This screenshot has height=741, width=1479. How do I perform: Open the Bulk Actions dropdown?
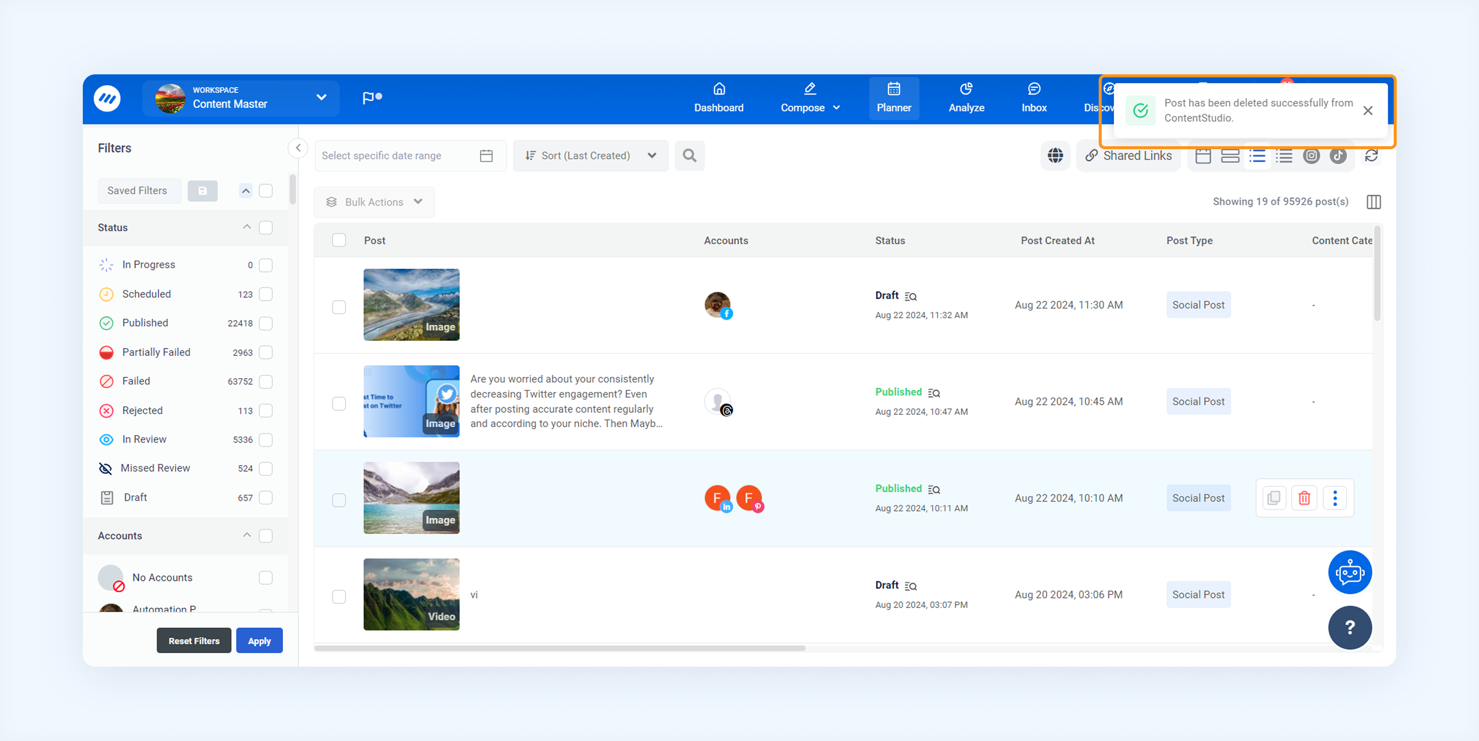coord(374,202)
